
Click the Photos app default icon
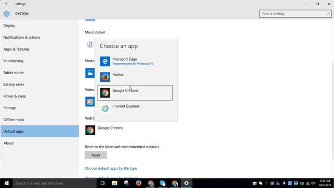pyautogui.click(x=90, y=73)
